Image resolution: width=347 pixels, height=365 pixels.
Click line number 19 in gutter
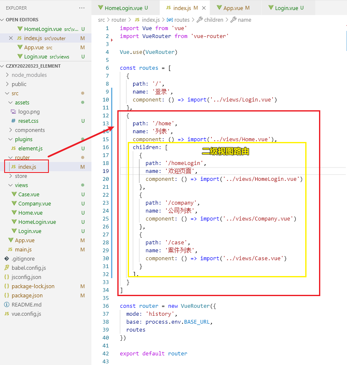(x=106, y=171)
